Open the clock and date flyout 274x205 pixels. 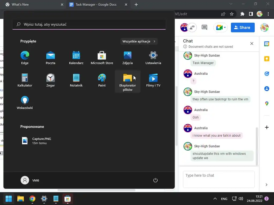point(254,199)
